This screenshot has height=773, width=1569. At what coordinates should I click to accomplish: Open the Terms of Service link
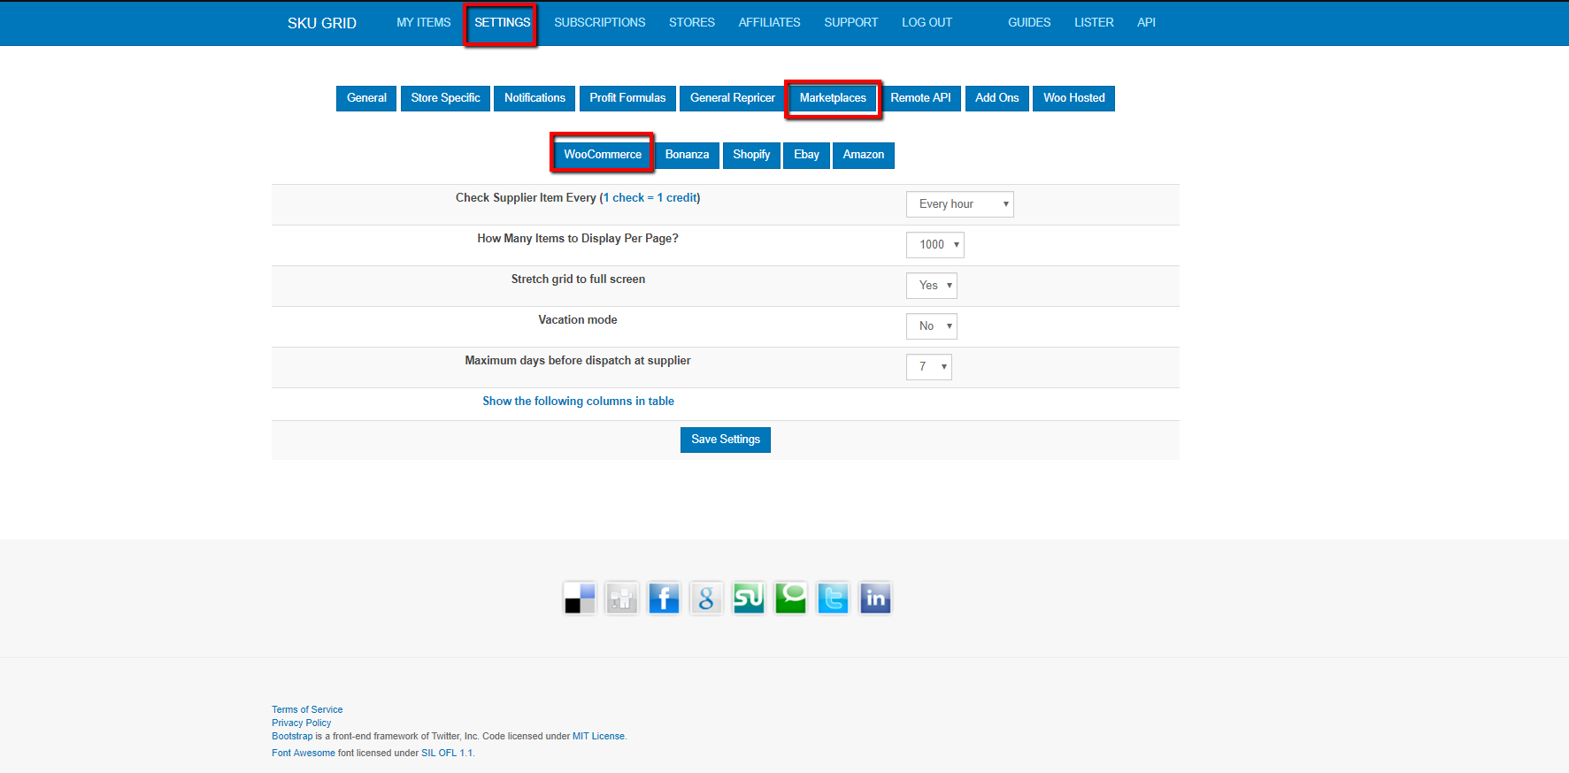pos(307,709)
